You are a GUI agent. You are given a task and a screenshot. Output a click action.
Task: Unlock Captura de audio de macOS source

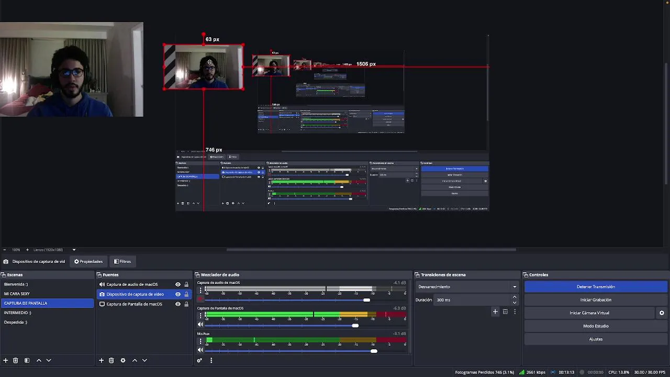(x=186, y=284)
